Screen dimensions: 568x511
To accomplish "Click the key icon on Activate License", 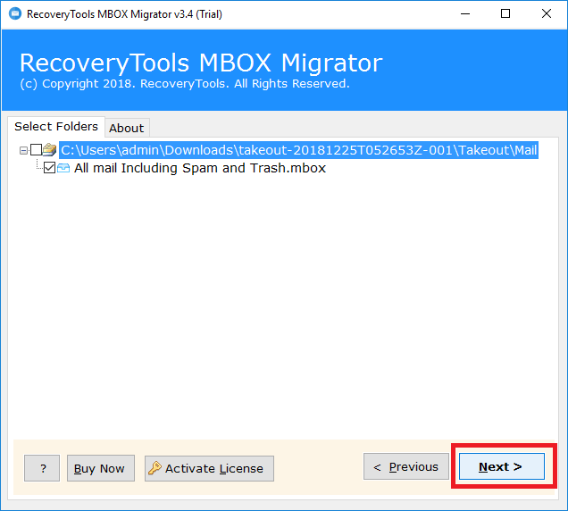I will coord(155,468).
